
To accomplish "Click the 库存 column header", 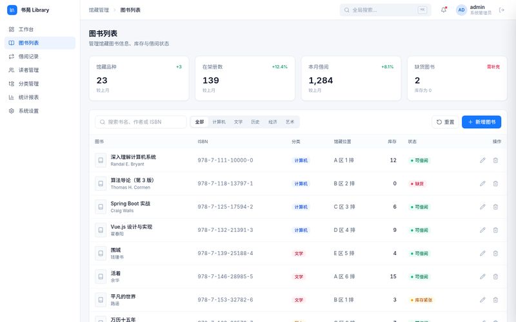I will (392, 142).
